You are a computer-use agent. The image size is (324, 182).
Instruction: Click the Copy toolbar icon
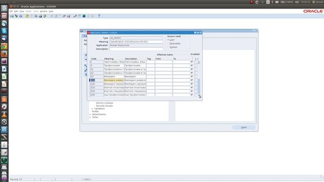pos(56,16)
